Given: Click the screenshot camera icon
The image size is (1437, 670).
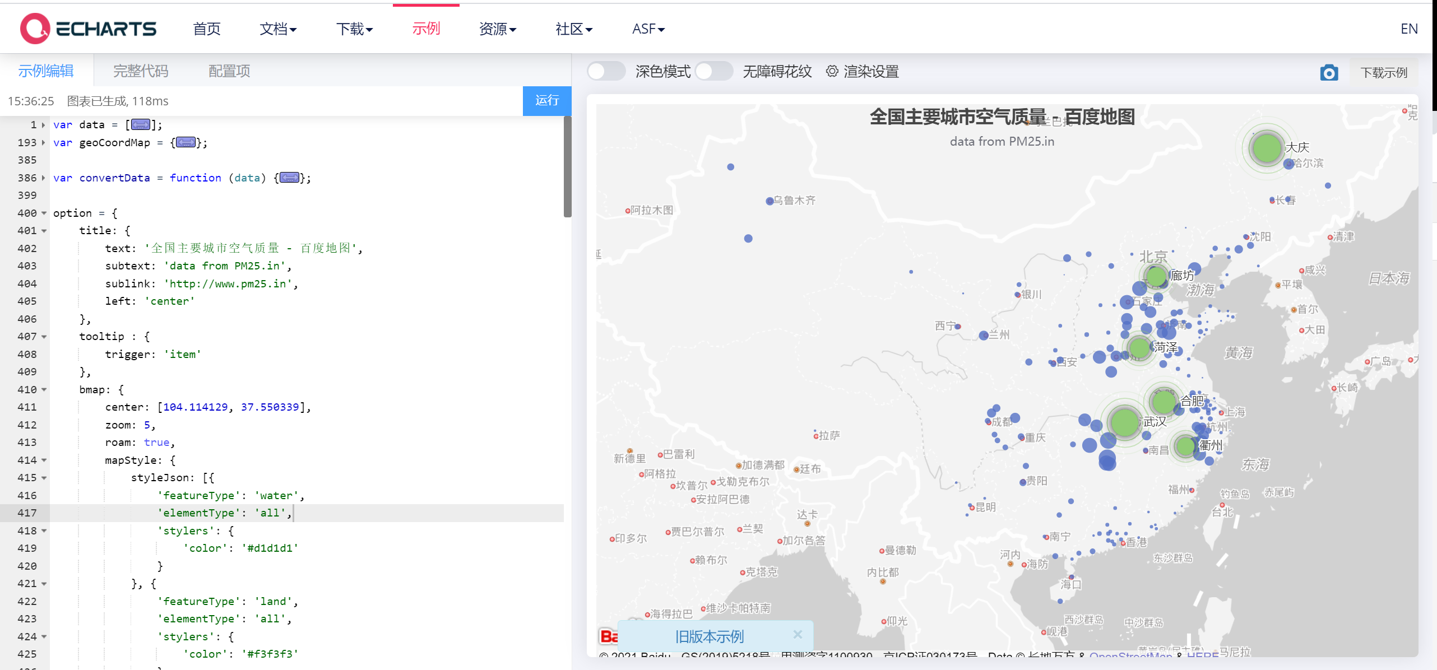Looking at the screenshot, I should [1329, 73].
